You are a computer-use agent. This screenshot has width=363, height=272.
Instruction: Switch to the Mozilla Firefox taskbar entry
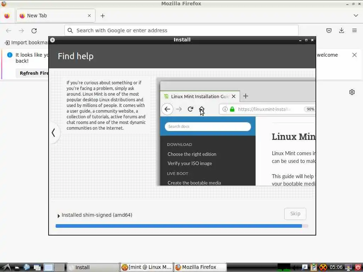point(200,267)
